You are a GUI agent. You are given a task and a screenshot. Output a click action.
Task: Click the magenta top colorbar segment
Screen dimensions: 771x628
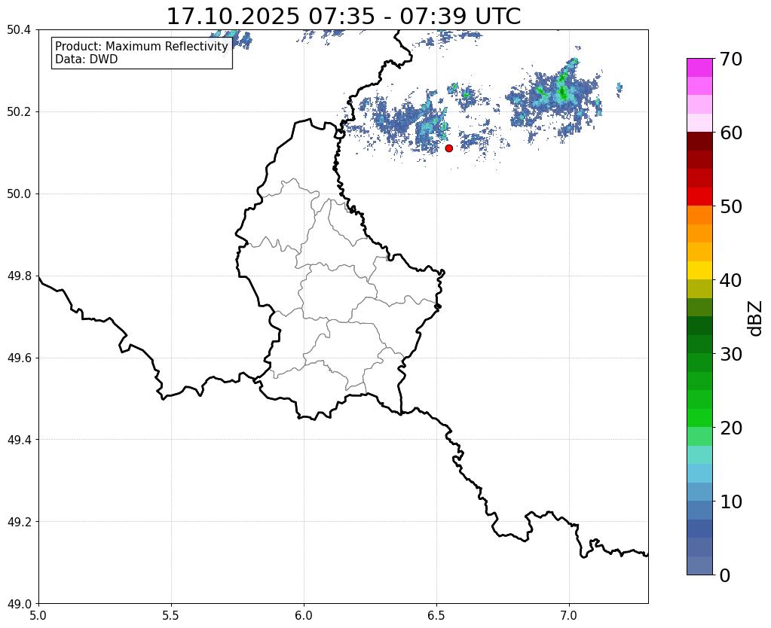tap(699, 68)
